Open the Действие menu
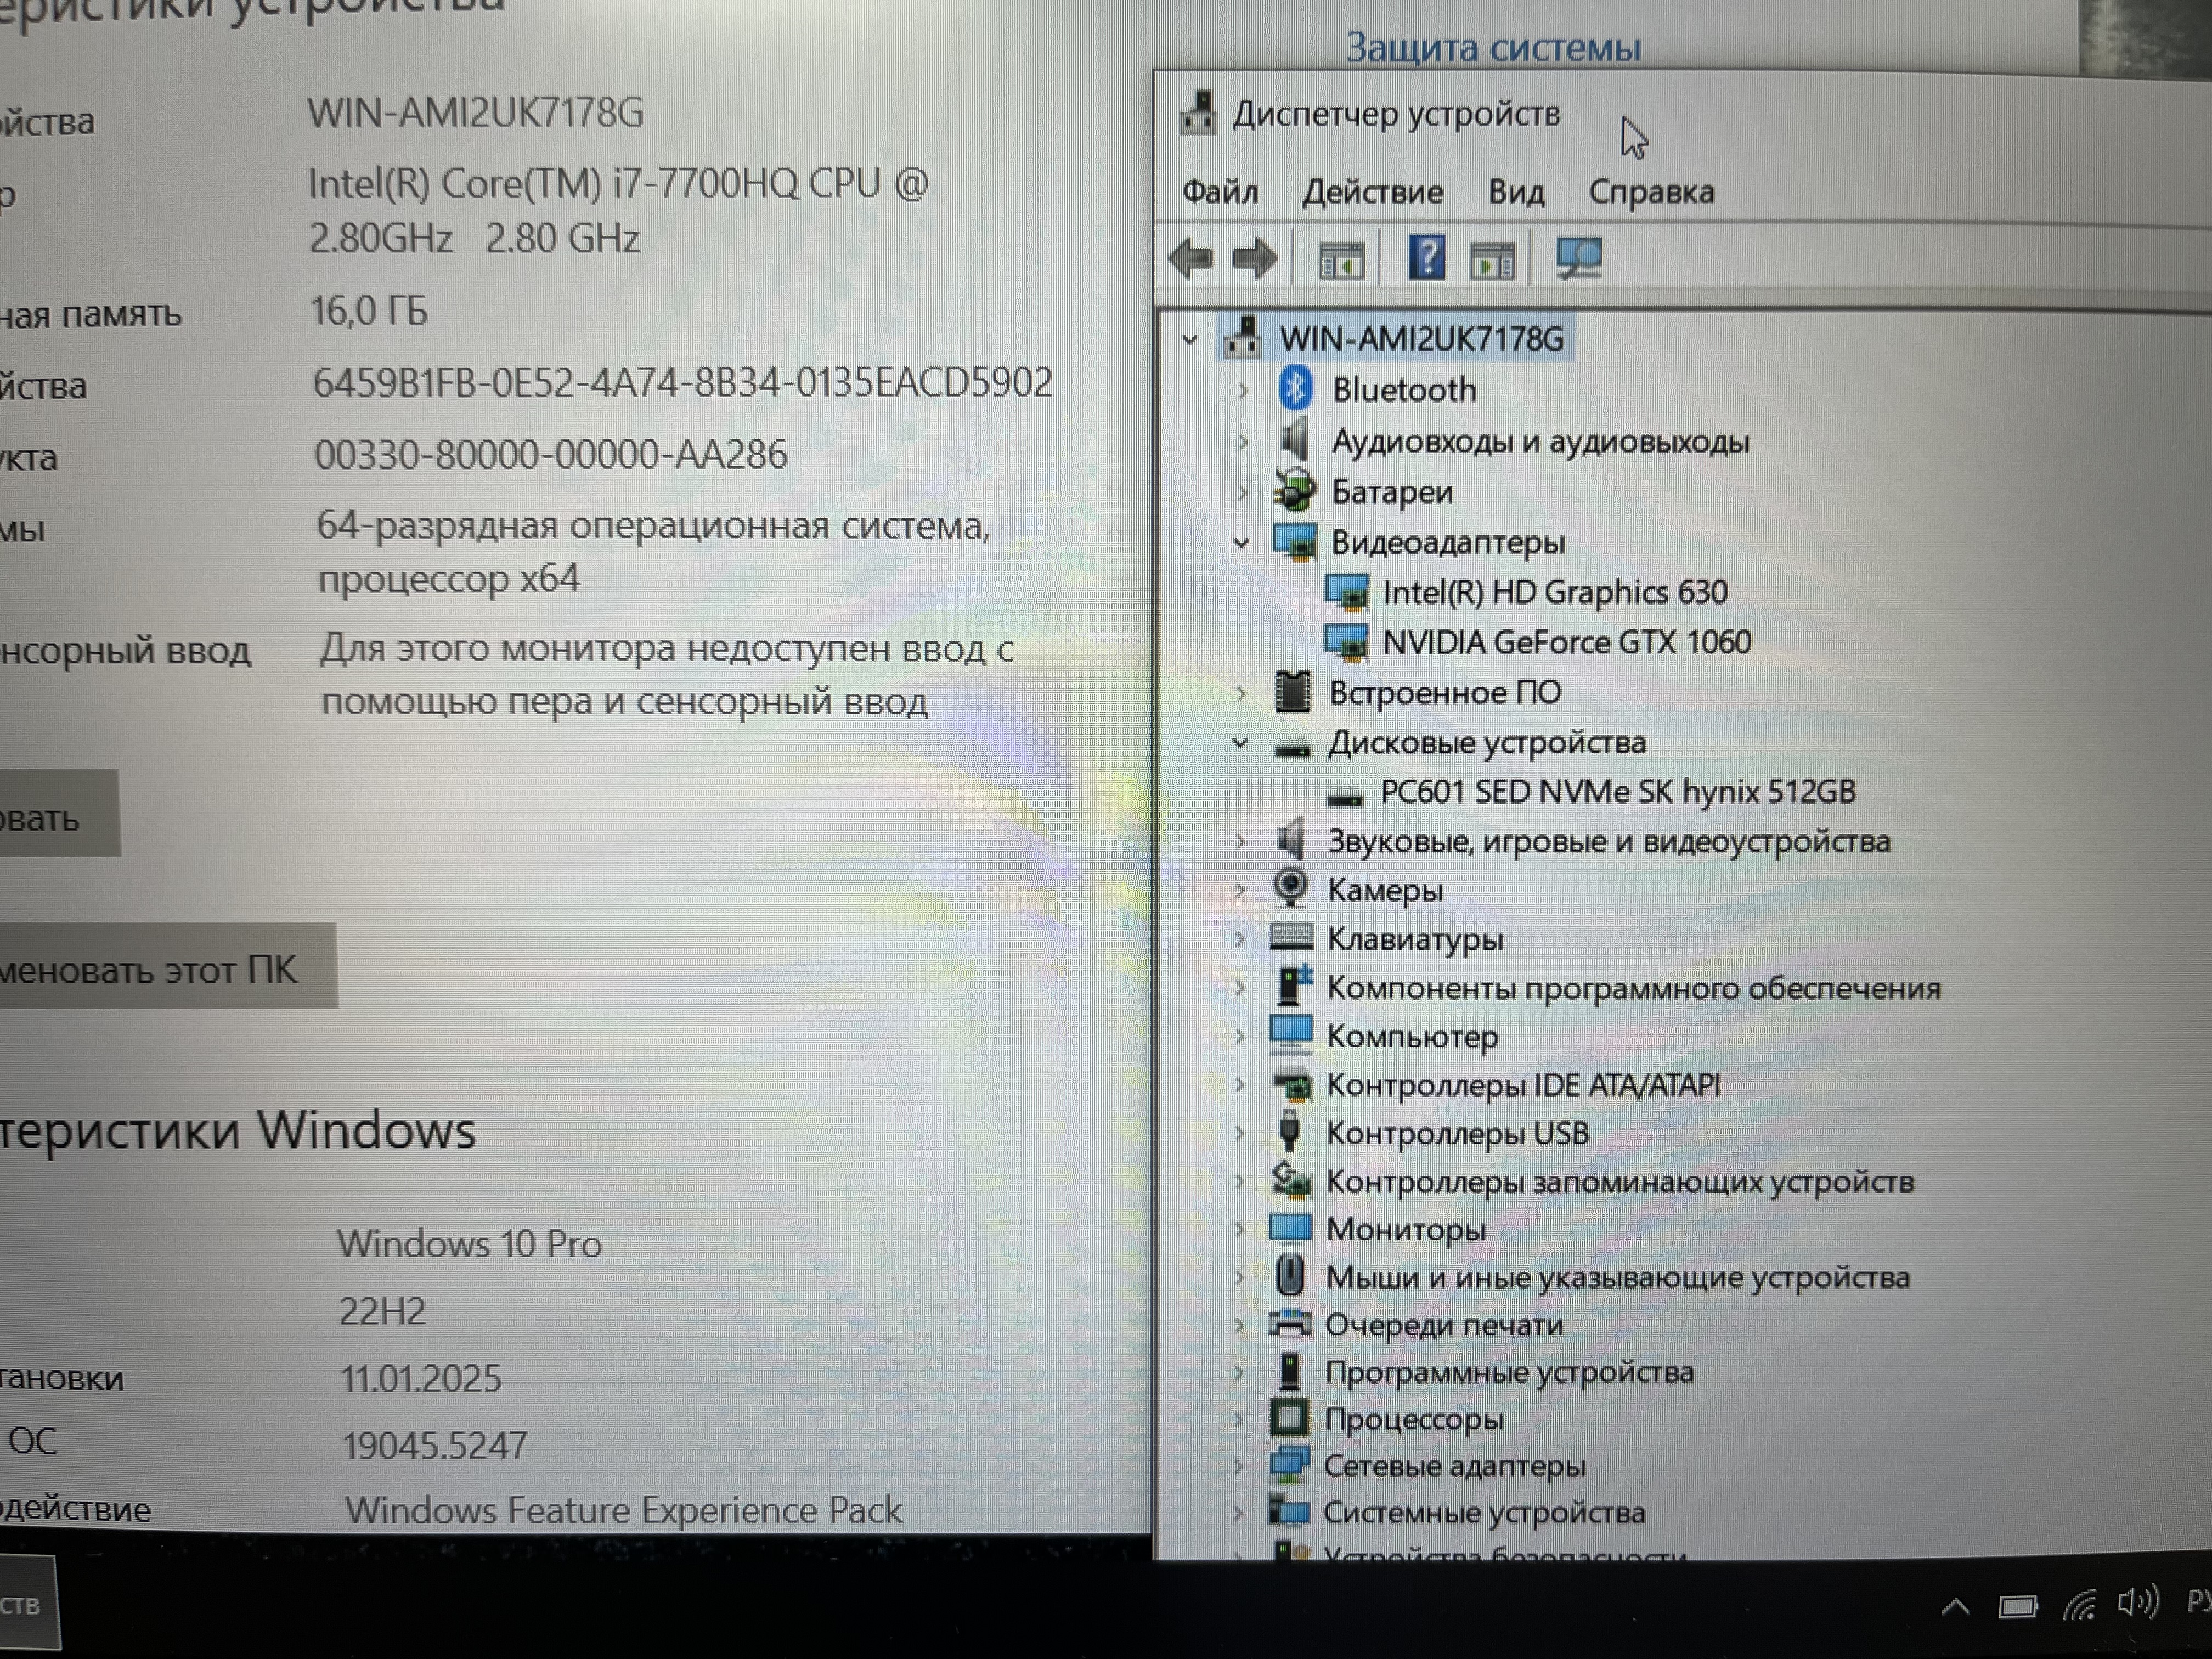Viewport: 2212px width, 1659px height. tap(1372, 191)
